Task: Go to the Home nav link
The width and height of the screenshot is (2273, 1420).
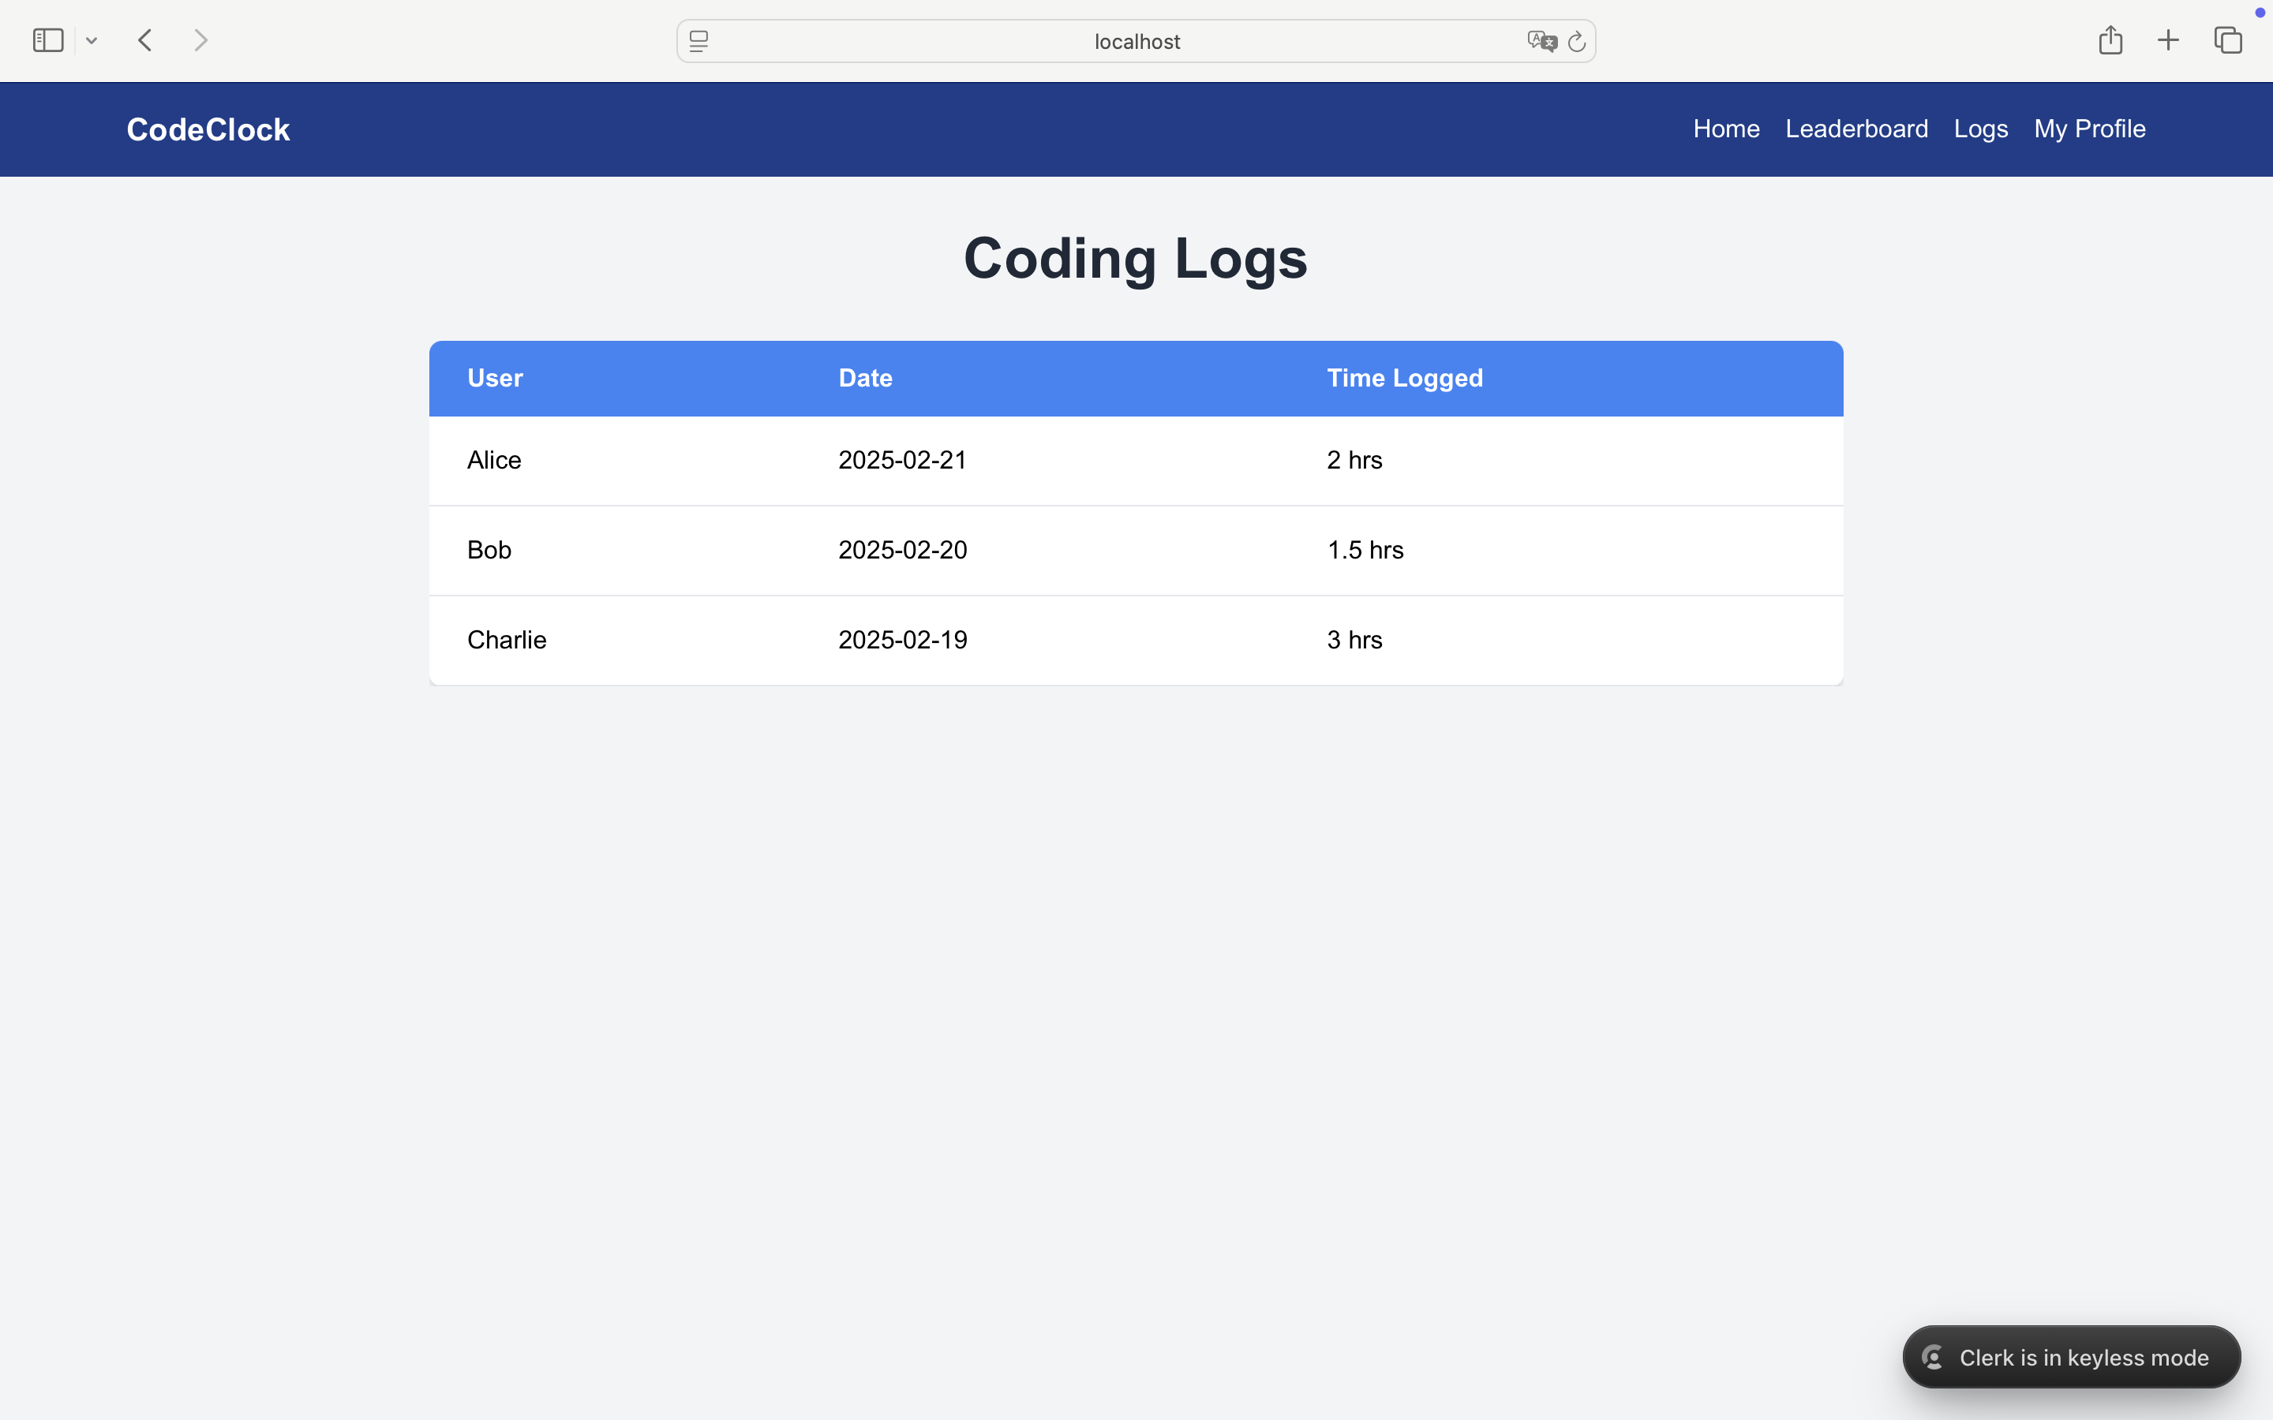Action: (1725, 129)
